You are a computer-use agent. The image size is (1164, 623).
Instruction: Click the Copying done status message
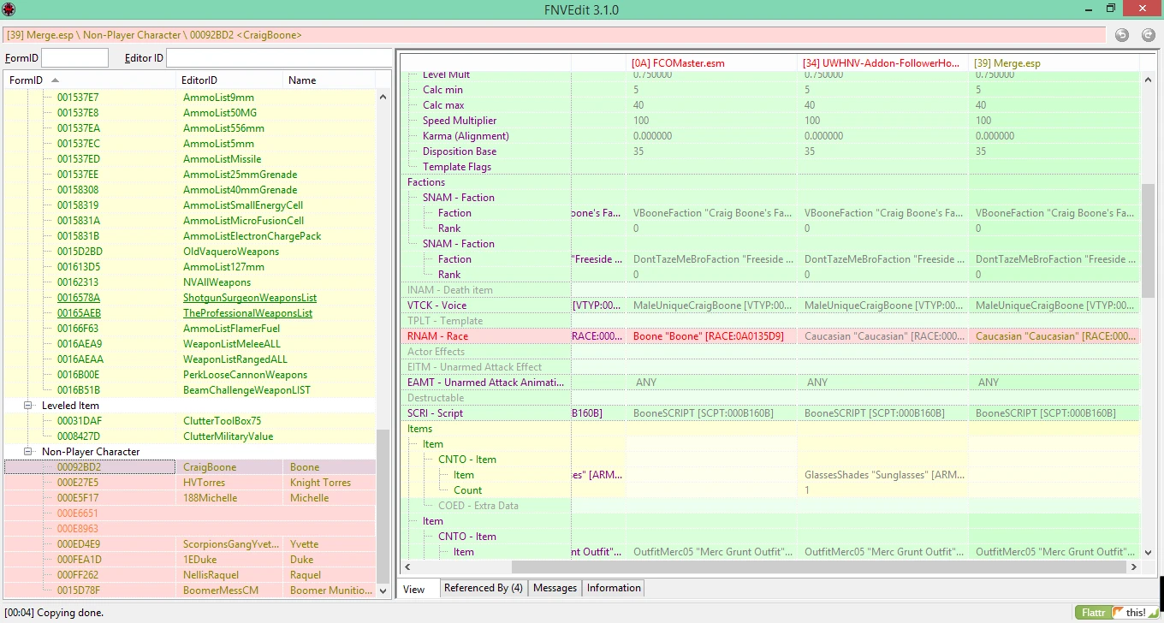pos(54,613)
